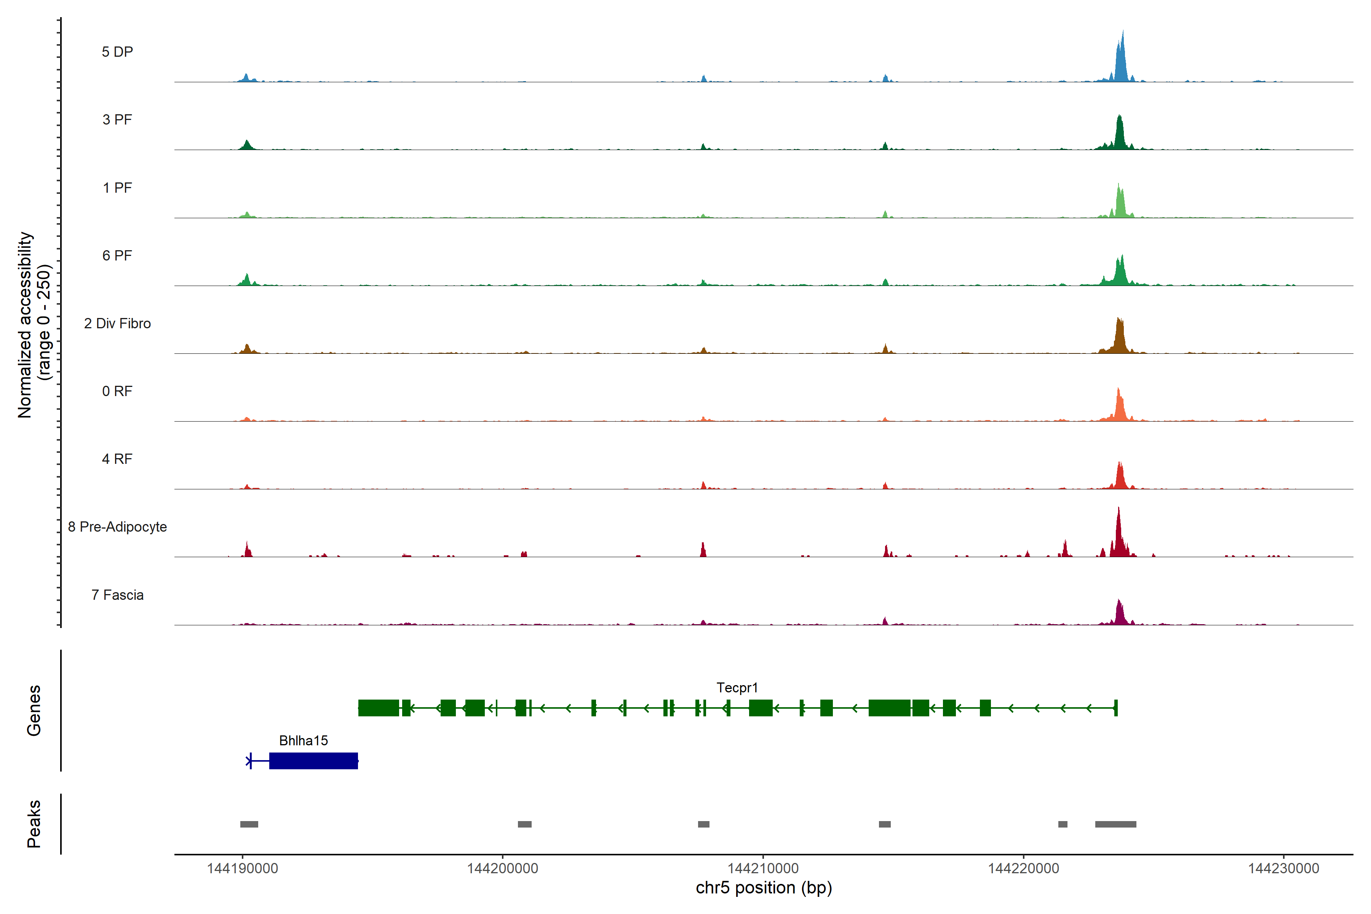Click the leftmost gray peak bar
Image resolution: width=1371 pixels, height=914 pixels.
(x=249, y=824)
